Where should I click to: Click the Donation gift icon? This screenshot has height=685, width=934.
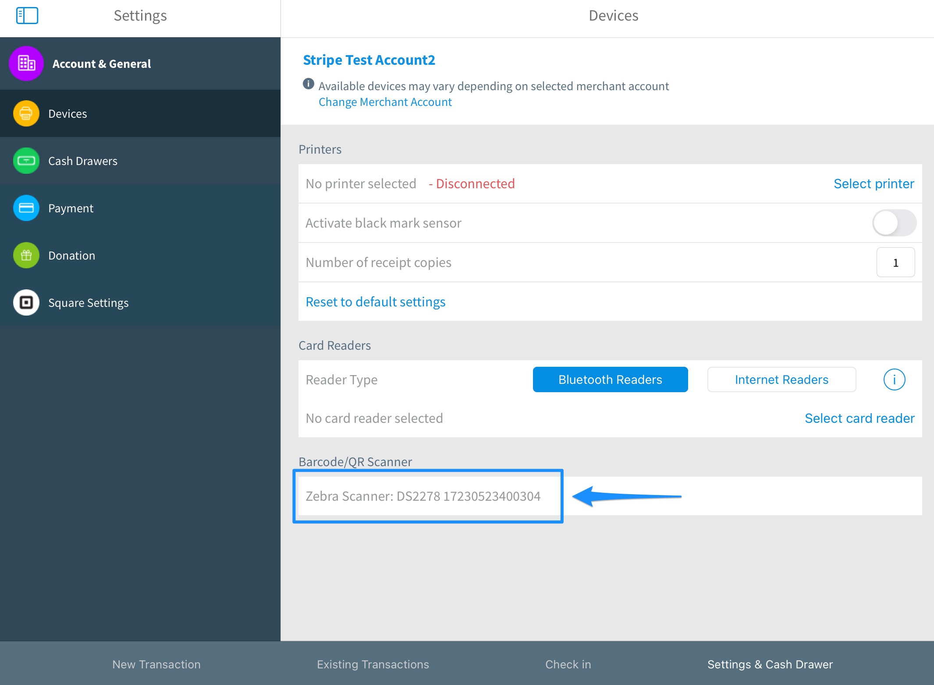tap(26, 256)
